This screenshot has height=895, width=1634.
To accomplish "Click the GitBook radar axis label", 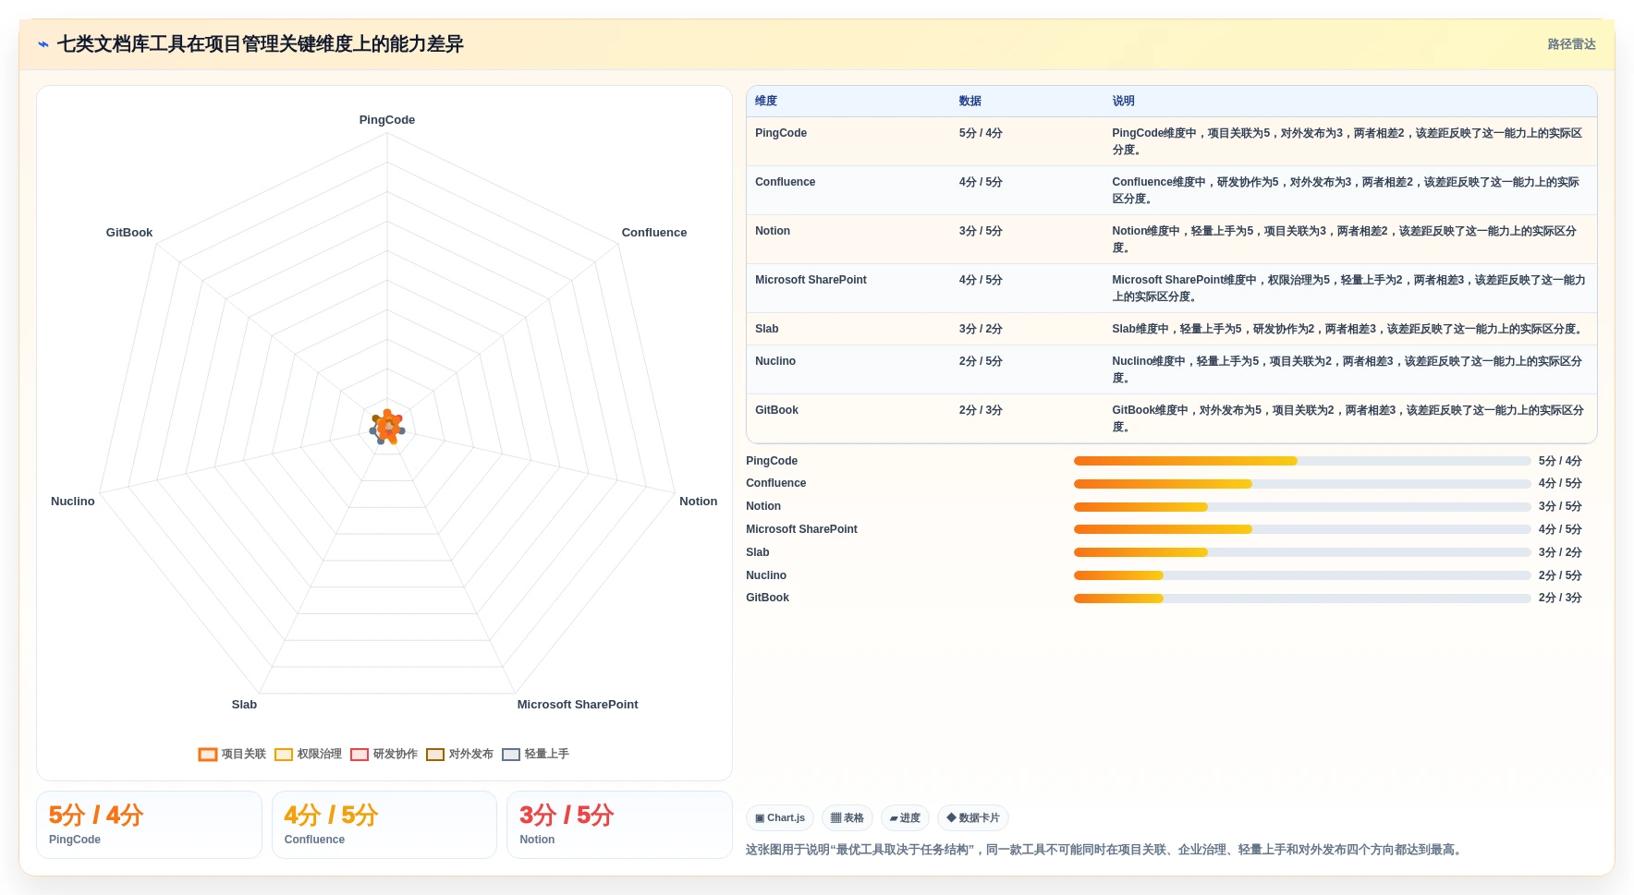I will (x=129, y=233).
